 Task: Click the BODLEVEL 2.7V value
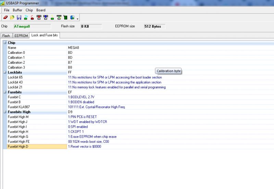pyautogui.click(x=81, y=97)
